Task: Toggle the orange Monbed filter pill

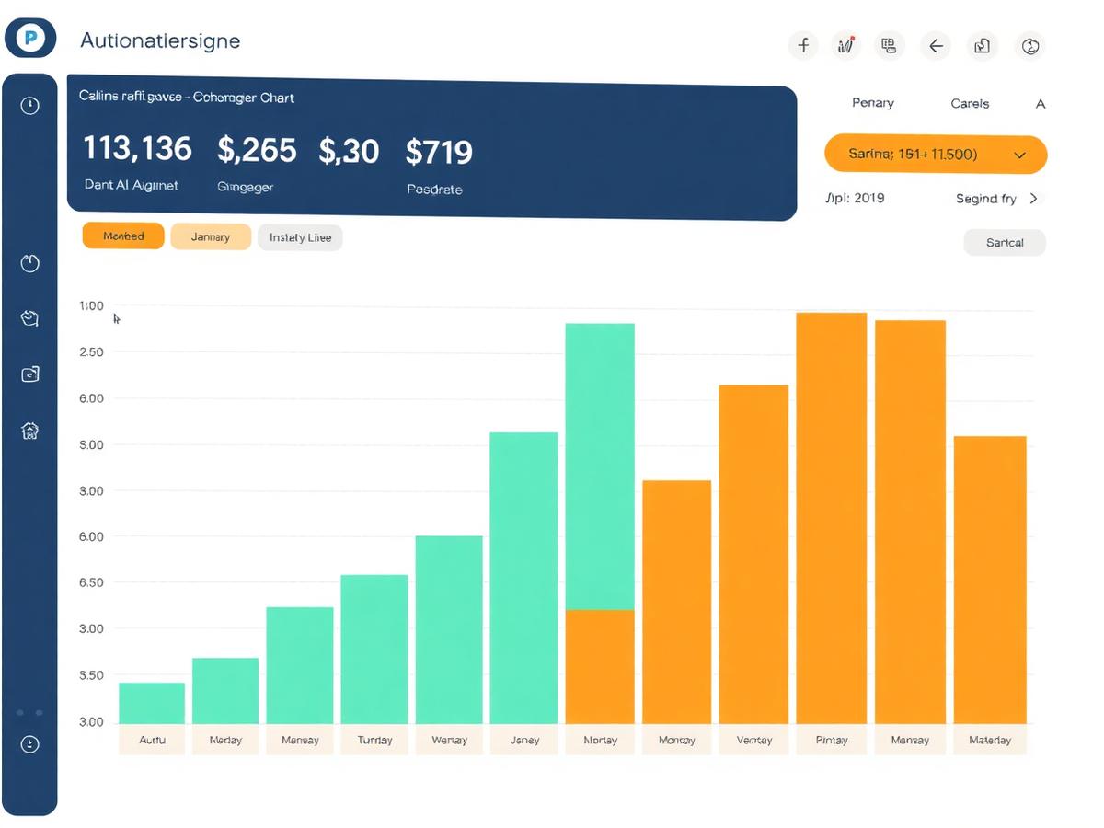Action: (x=123, y=236)
